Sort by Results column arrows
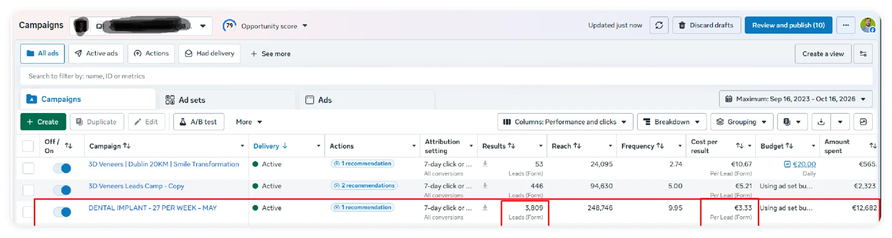This screenshot has width=892, height=238. [x=511, y=146]
